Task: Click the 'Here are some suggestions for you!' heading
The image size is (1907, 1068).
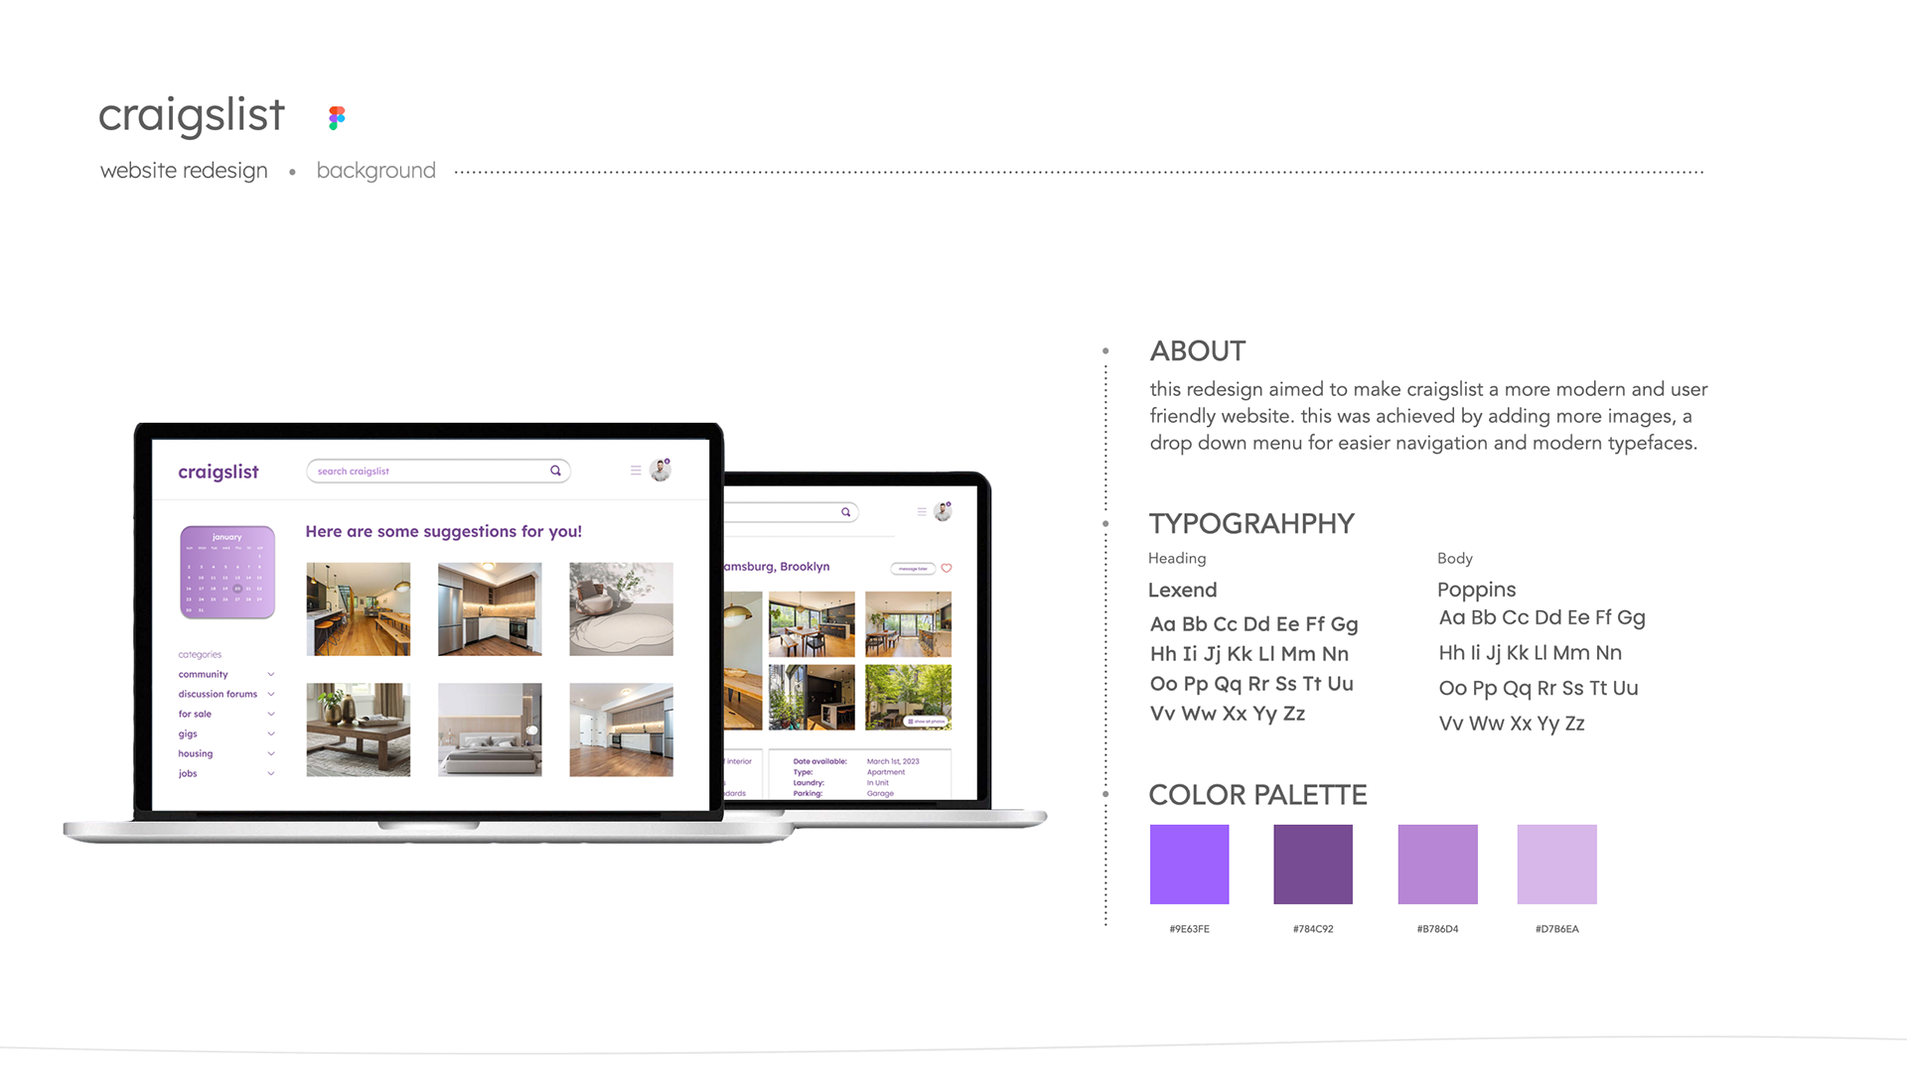Action: [x=443, y=532]
